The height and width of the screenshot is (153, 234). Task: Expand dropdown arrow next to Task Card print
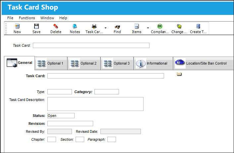105,28
